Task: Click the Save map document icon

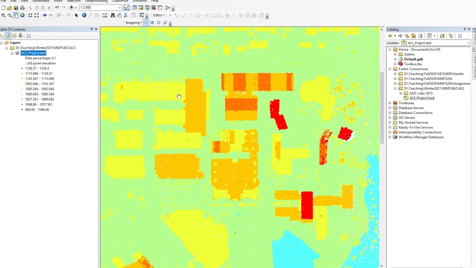Action: pos(16,7)
